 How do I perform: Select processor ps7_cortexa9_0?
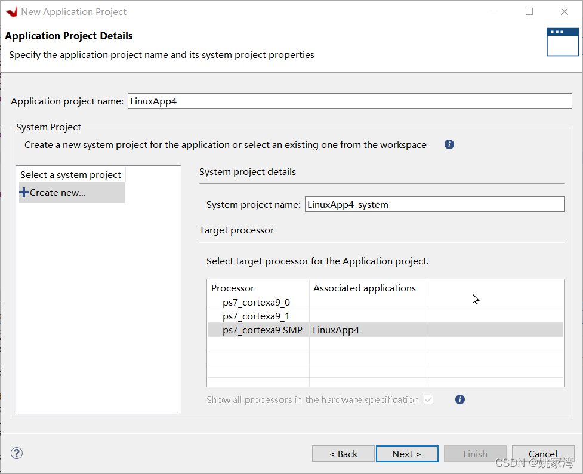256,303
